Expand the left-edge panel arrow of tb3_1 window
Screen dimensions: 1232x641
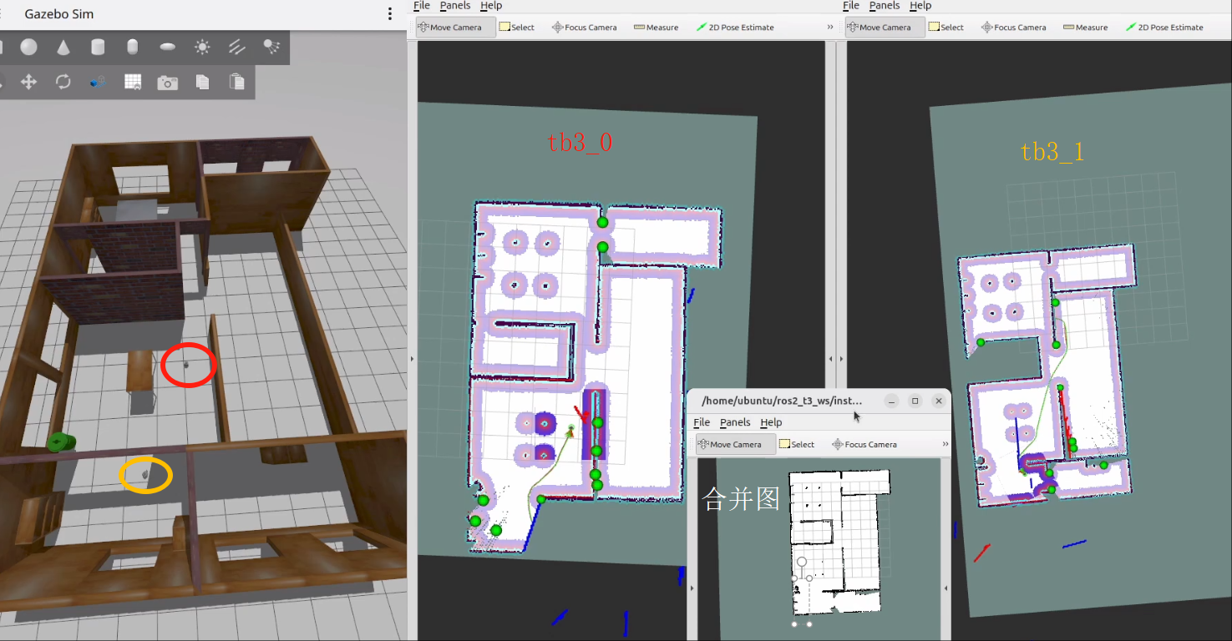841,359
